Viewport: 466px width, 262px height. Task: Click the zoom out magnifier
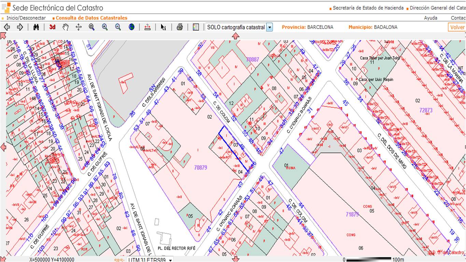coord(118,27)
